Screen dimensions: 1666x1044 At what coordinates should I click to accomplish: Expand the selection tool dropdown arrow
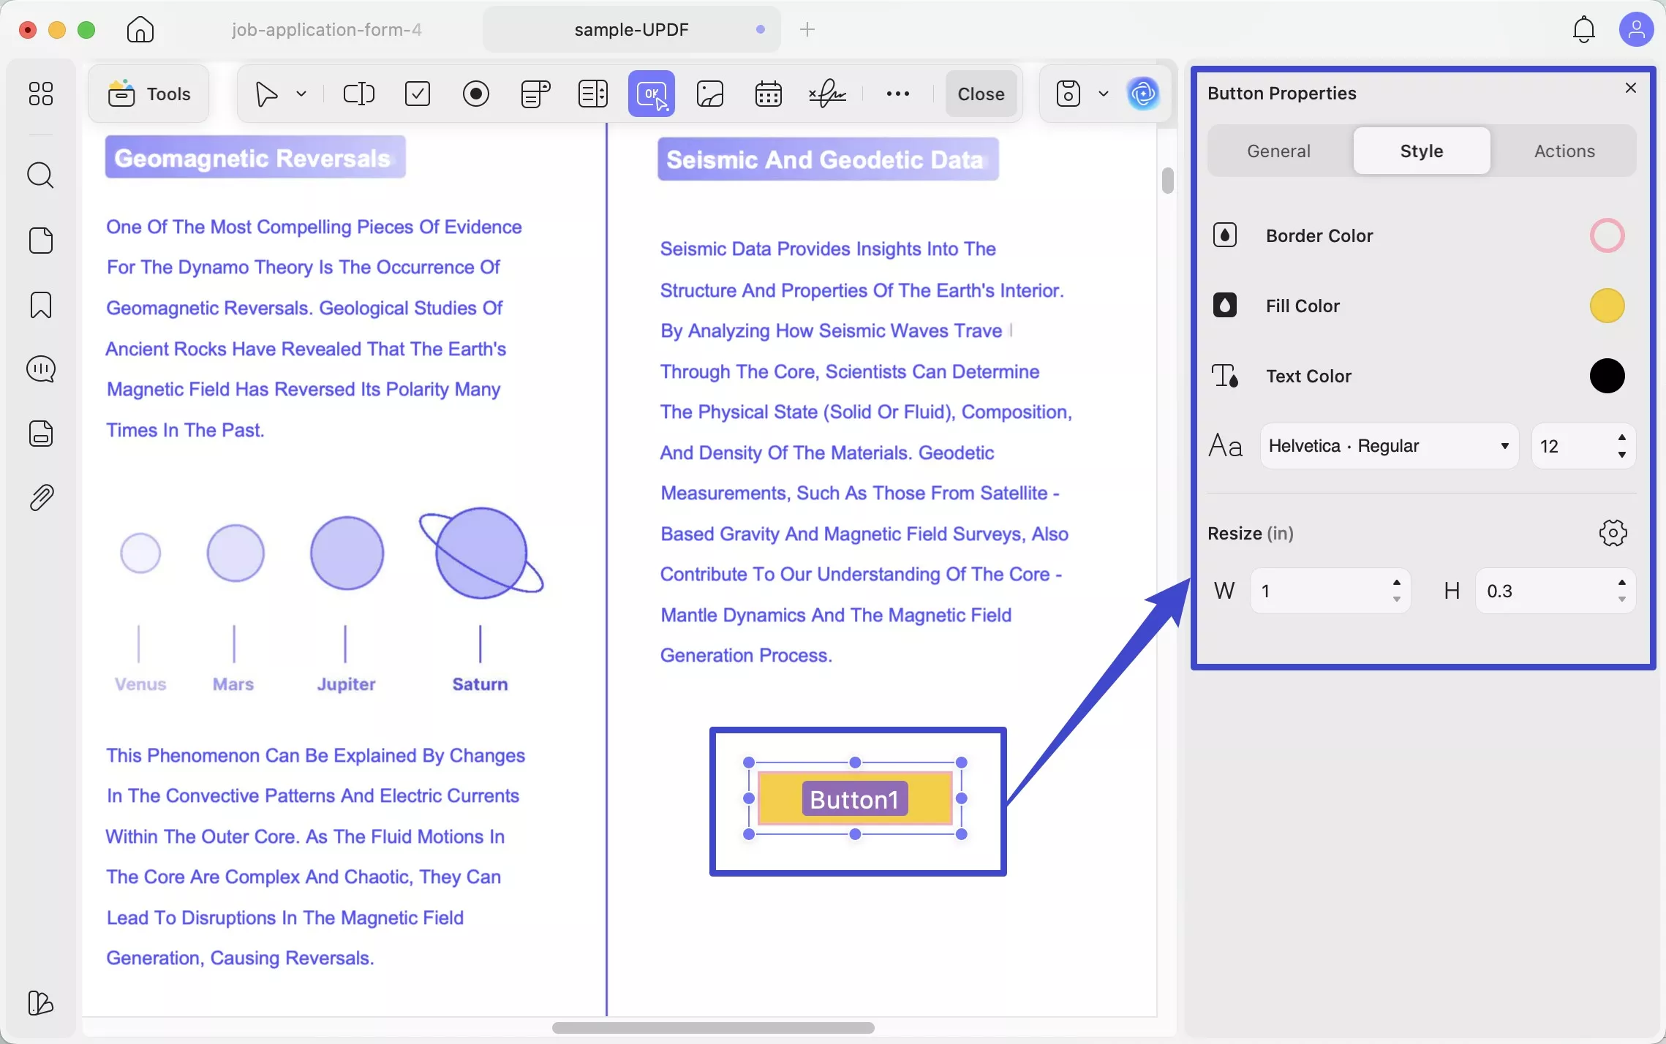click(x=301, y=94)
